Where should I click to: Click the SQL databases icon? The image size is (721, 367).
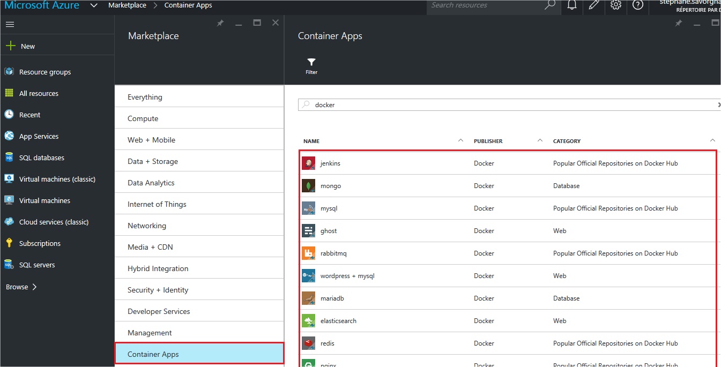(x=9, y=158)
